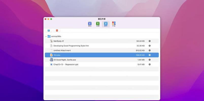Open the 解压 (extract) tab
This screenshot has height=101, width=204.
90,24
